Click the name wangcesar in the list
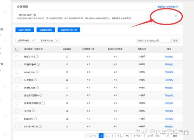 tap(29, 72)
